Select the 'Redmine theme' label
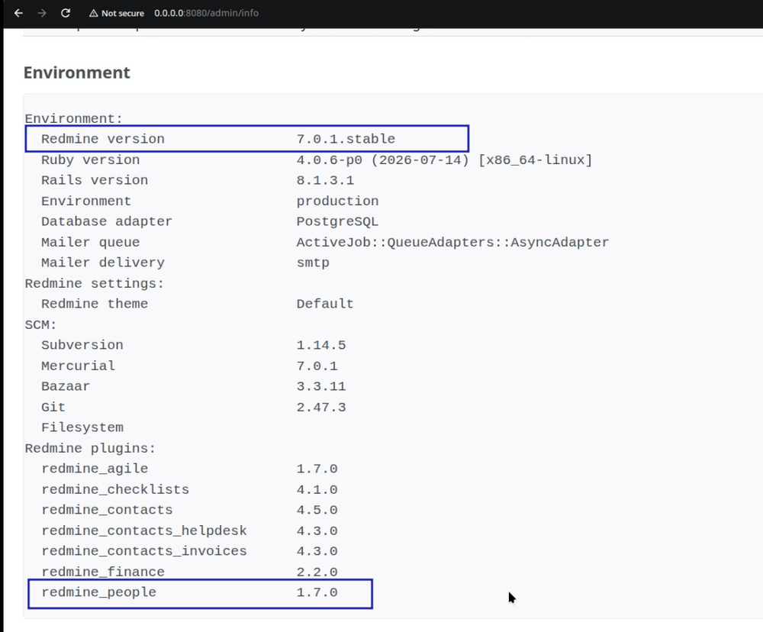 (x=95, y=305)
